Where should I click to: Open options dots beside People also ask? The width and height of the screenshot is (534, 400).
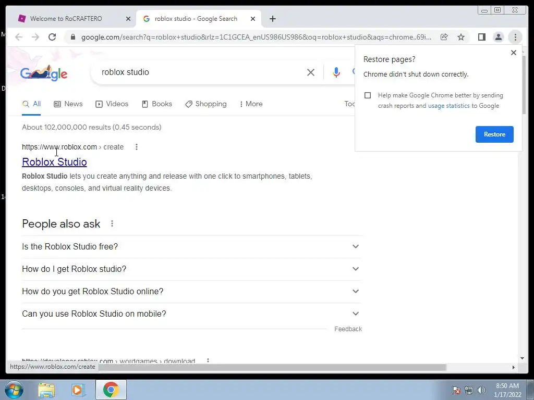coord(112,224)
